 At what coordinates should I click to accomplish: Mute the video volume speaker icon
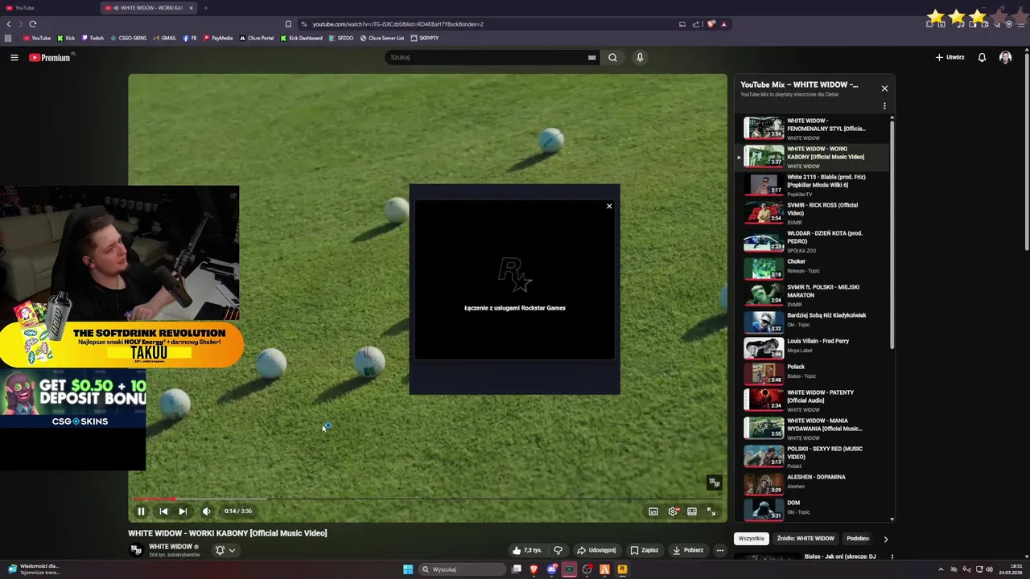pos(206,511)
